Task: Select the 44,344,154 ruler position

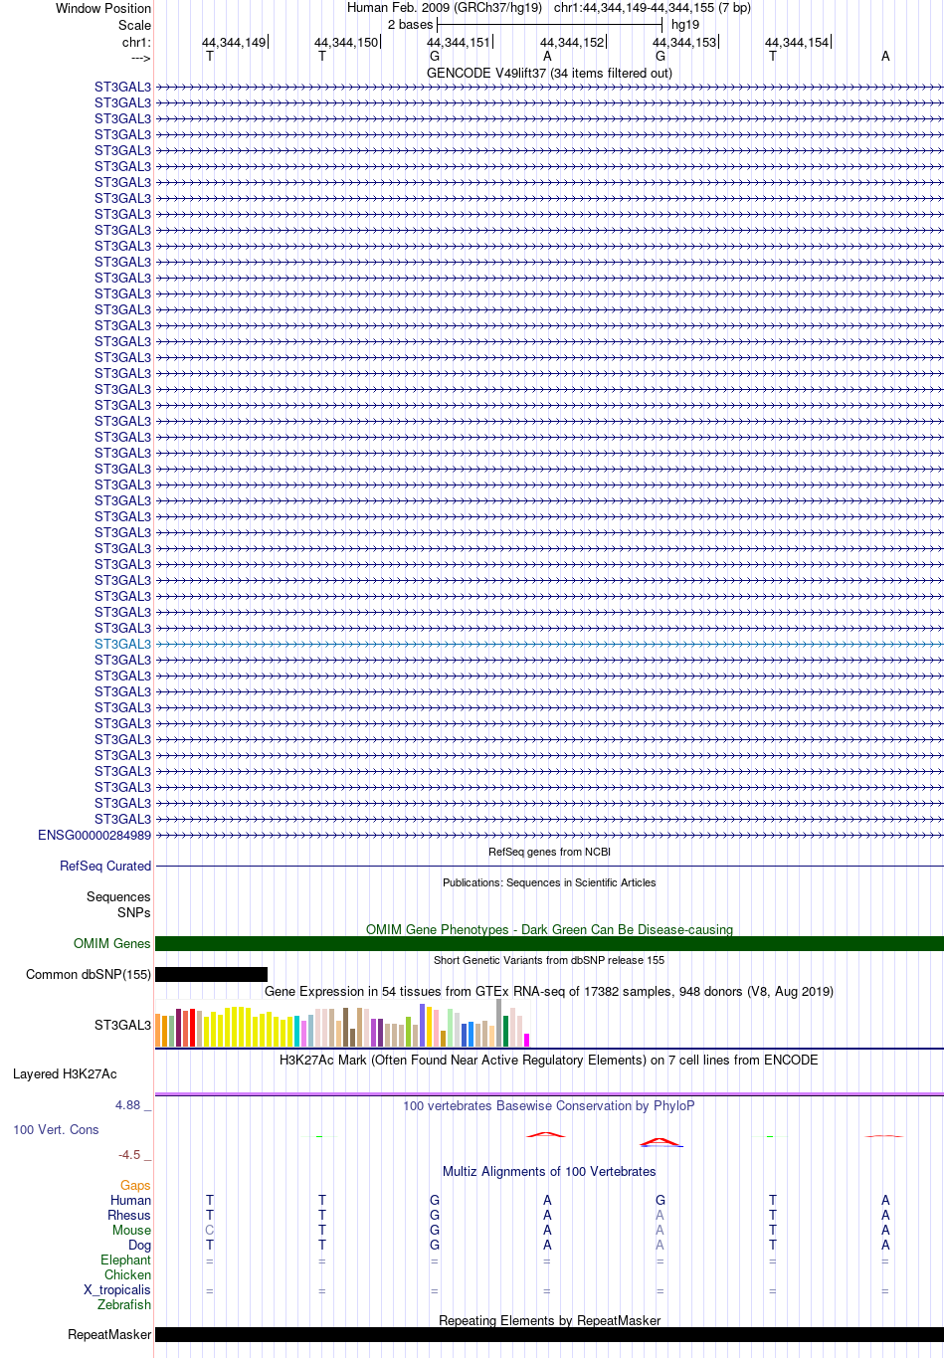Action: coord(797,43)
